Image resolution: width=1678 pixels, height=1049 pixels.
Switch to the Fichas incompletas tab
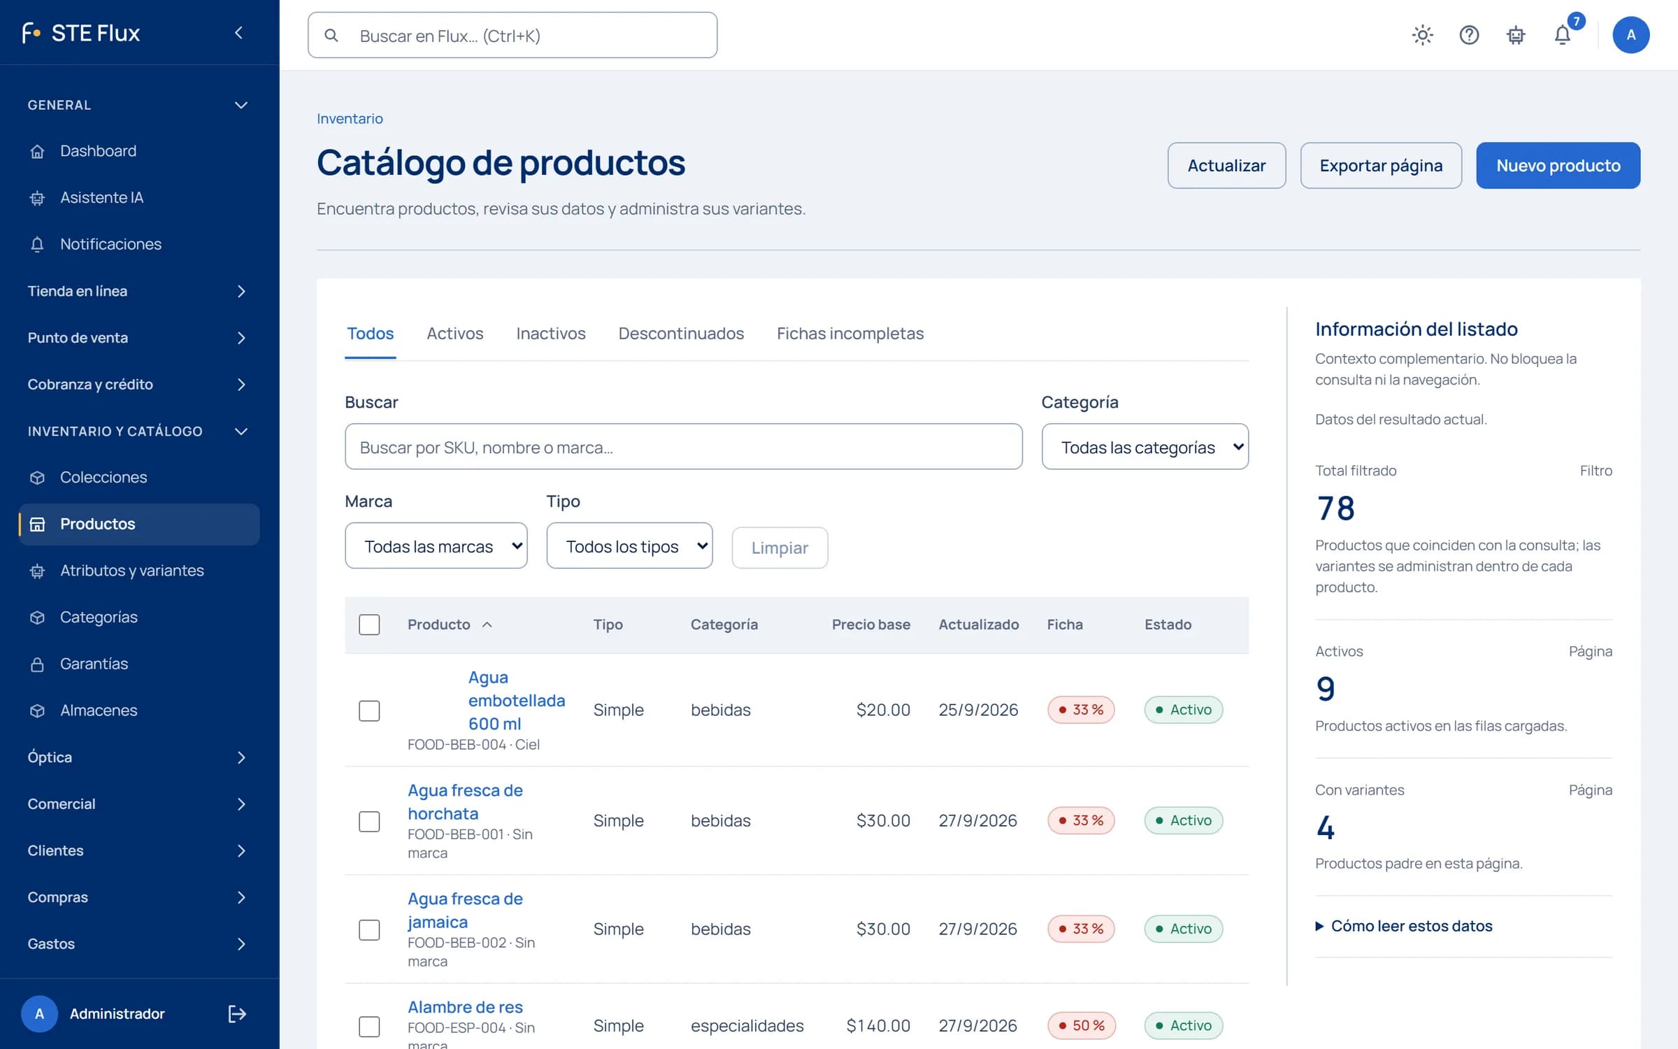click(850, 334)
